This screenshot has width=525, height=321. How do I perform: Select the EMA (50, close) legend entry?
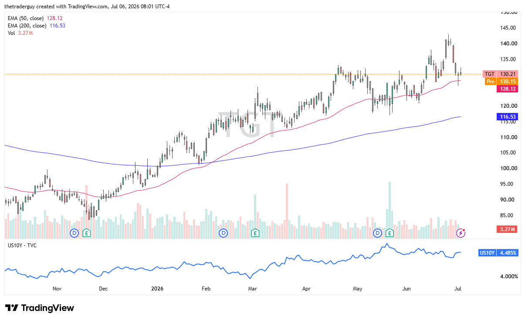point(35,18)
